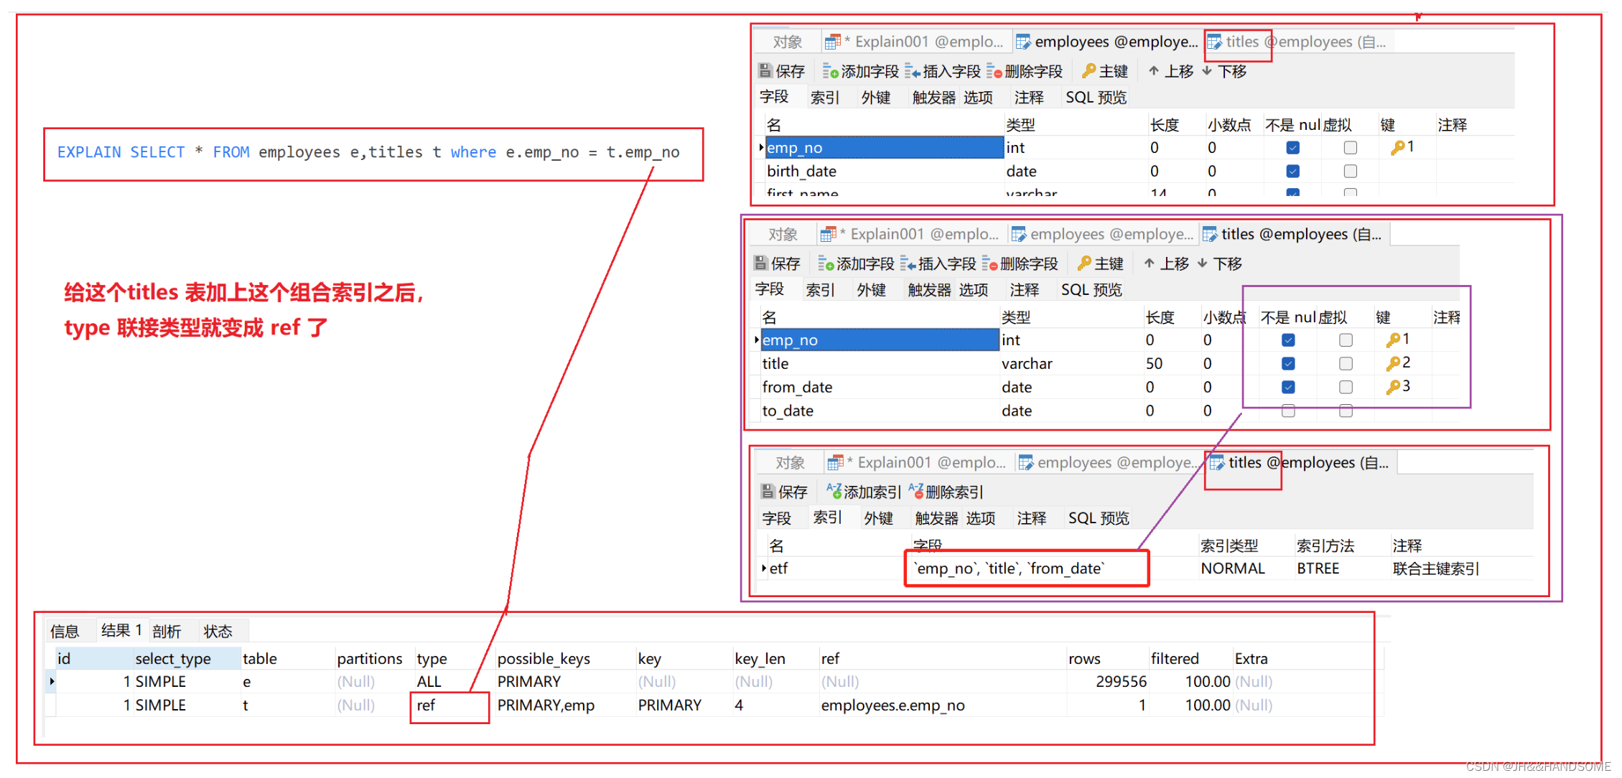Click Move Down arrow in titles fields panel with from_date row
This screenshot has width=1622, height=778.
point(1203,263)
